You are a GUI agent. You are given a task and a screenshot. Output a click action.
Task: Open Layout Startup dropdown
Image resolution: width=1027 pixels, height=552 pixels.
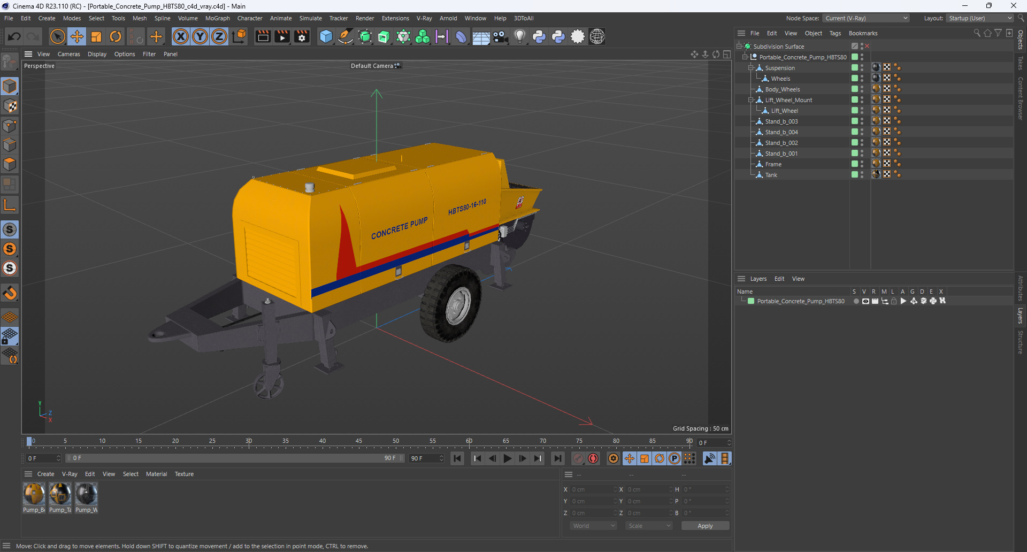pyautogui.click(x=980, y=18)
